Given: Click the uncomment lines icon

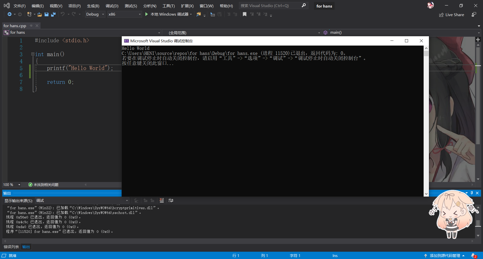Looking at the screenshot, I should pyautogui.click(x=235, y=14).
